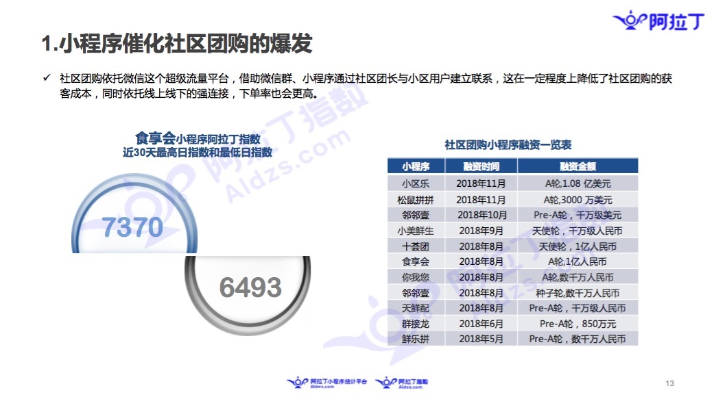This screenshot has width=714, height=399.
Task: Select the amount Pre-A轮,数千万人民币
Action: pyautogui.click(x=578, y=339)
